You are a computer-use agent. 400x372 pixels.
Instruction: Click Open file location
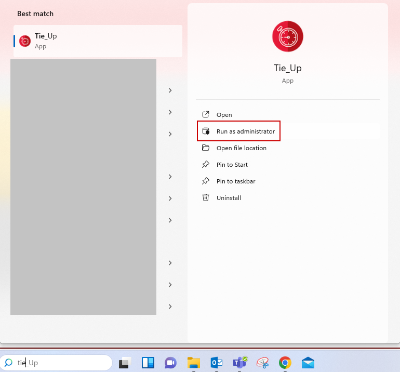point(241,148)
